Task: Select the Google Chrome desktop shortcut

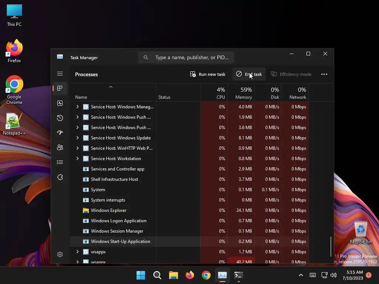Action: pyautogui.click(x=14, y=90)
